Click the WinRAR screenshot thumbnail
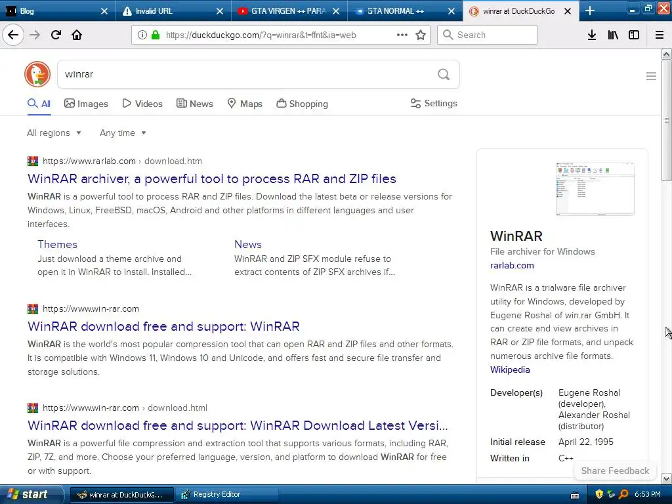 (x=595, y=188)
